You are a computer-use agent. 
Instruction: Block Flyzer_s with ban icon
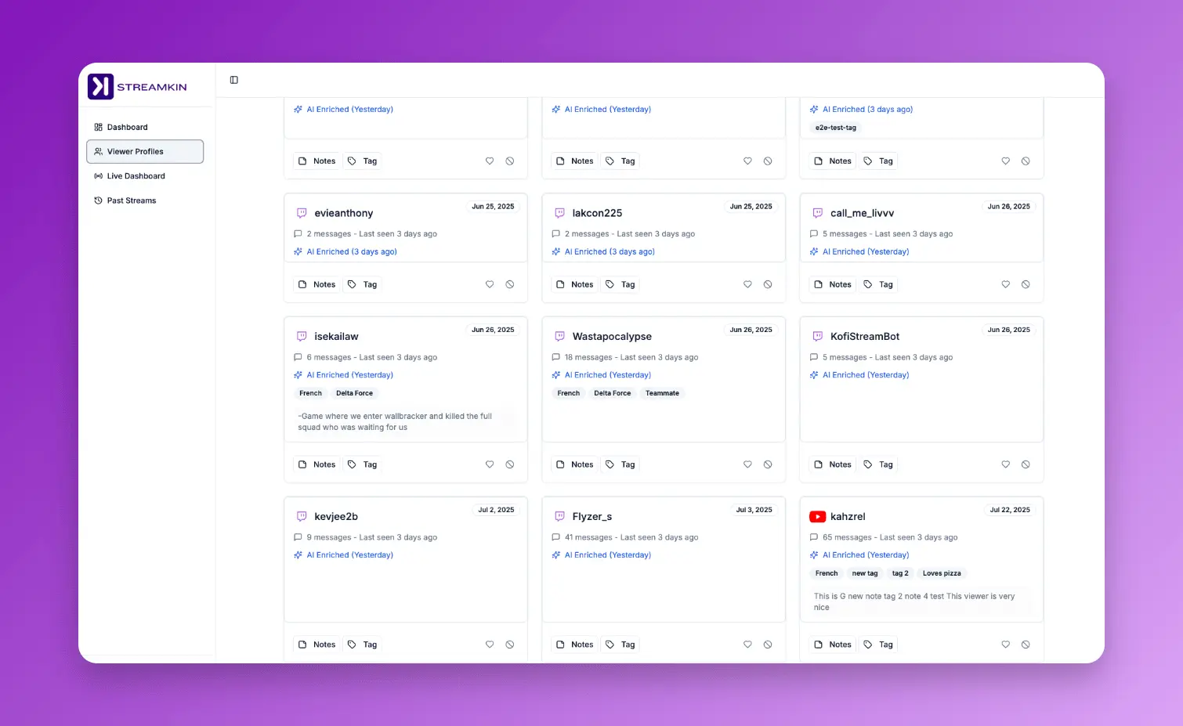768,645
